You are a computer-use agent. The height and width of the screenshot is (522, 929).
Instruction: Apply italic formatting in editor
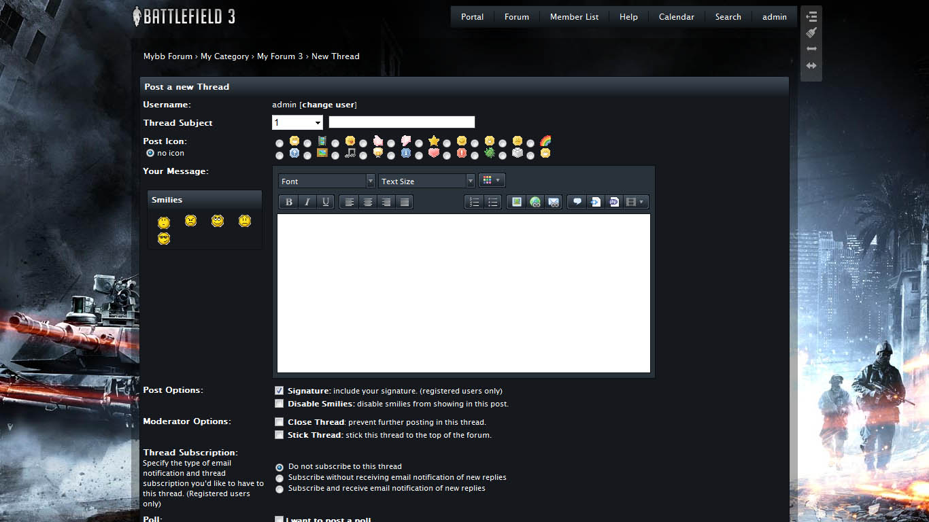(307, 202)
